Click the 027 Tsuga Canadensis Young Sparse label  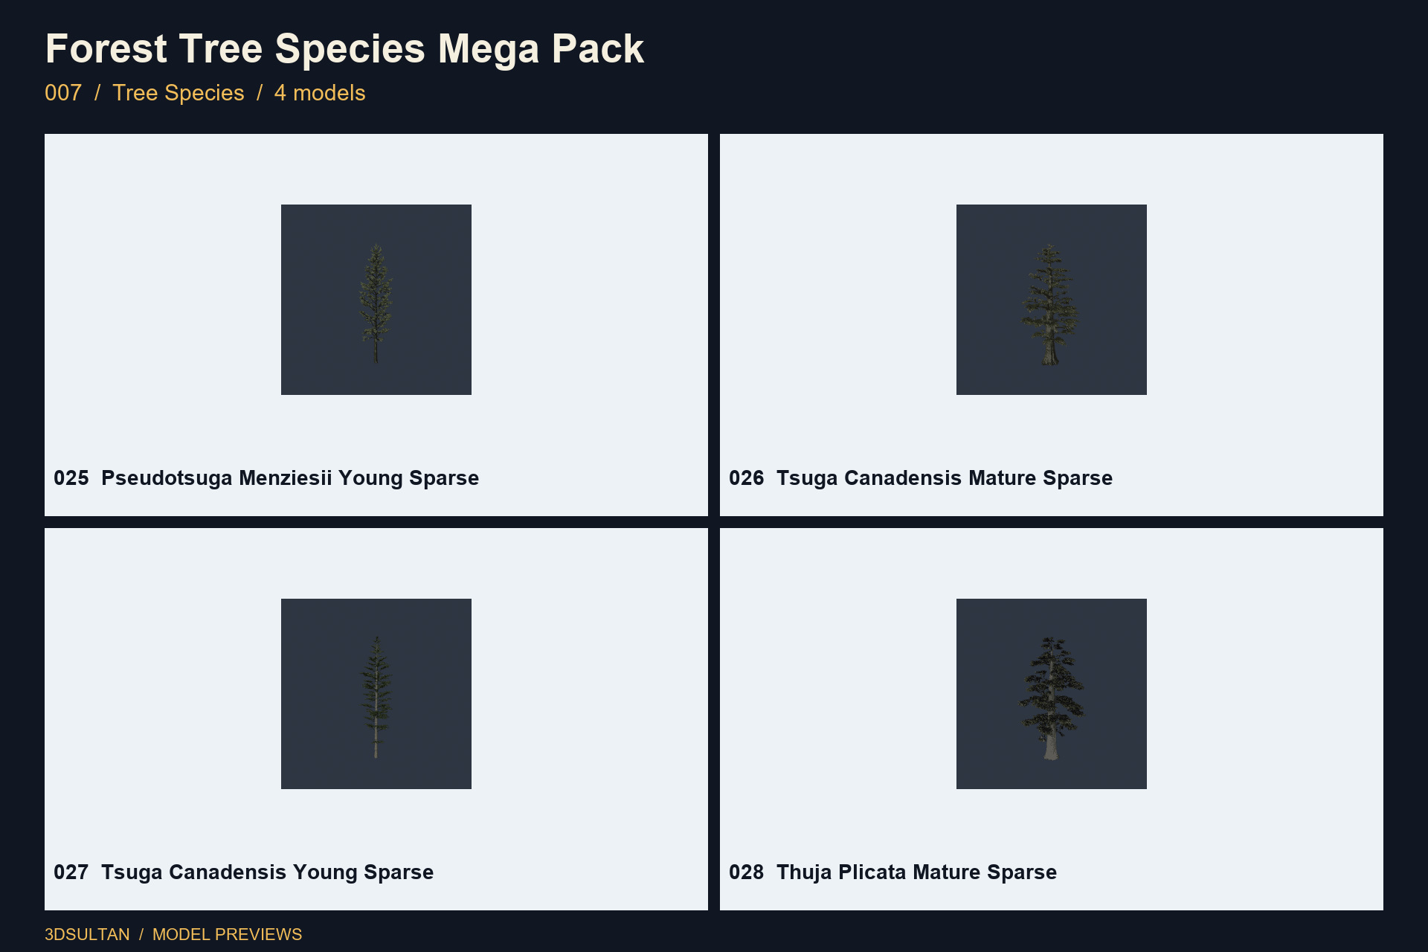tap(243, 872)
